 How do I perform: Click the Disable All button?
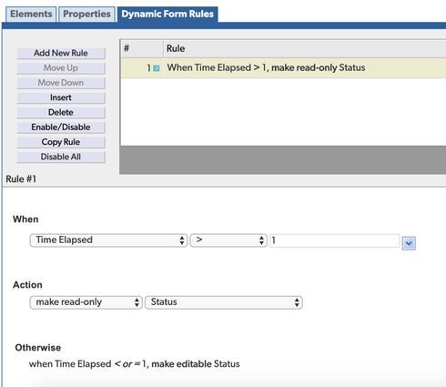tap(61, 157)
